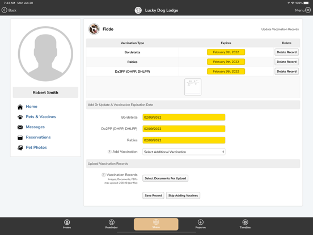313x235 pixels.
Task: Open the uploaded vaccination document thumbnail
Action: click(x=193, y=87)
